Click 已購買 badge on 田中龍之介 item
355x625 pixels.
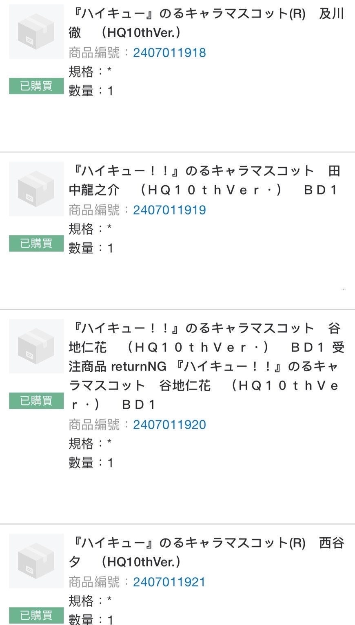click(x=36, y=244)
